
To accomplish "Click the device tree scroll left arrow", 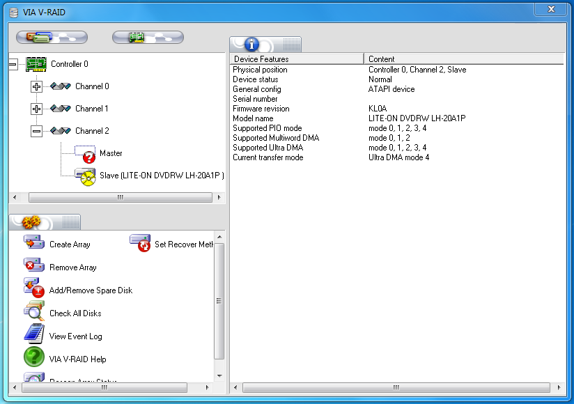I will (15, 197).
